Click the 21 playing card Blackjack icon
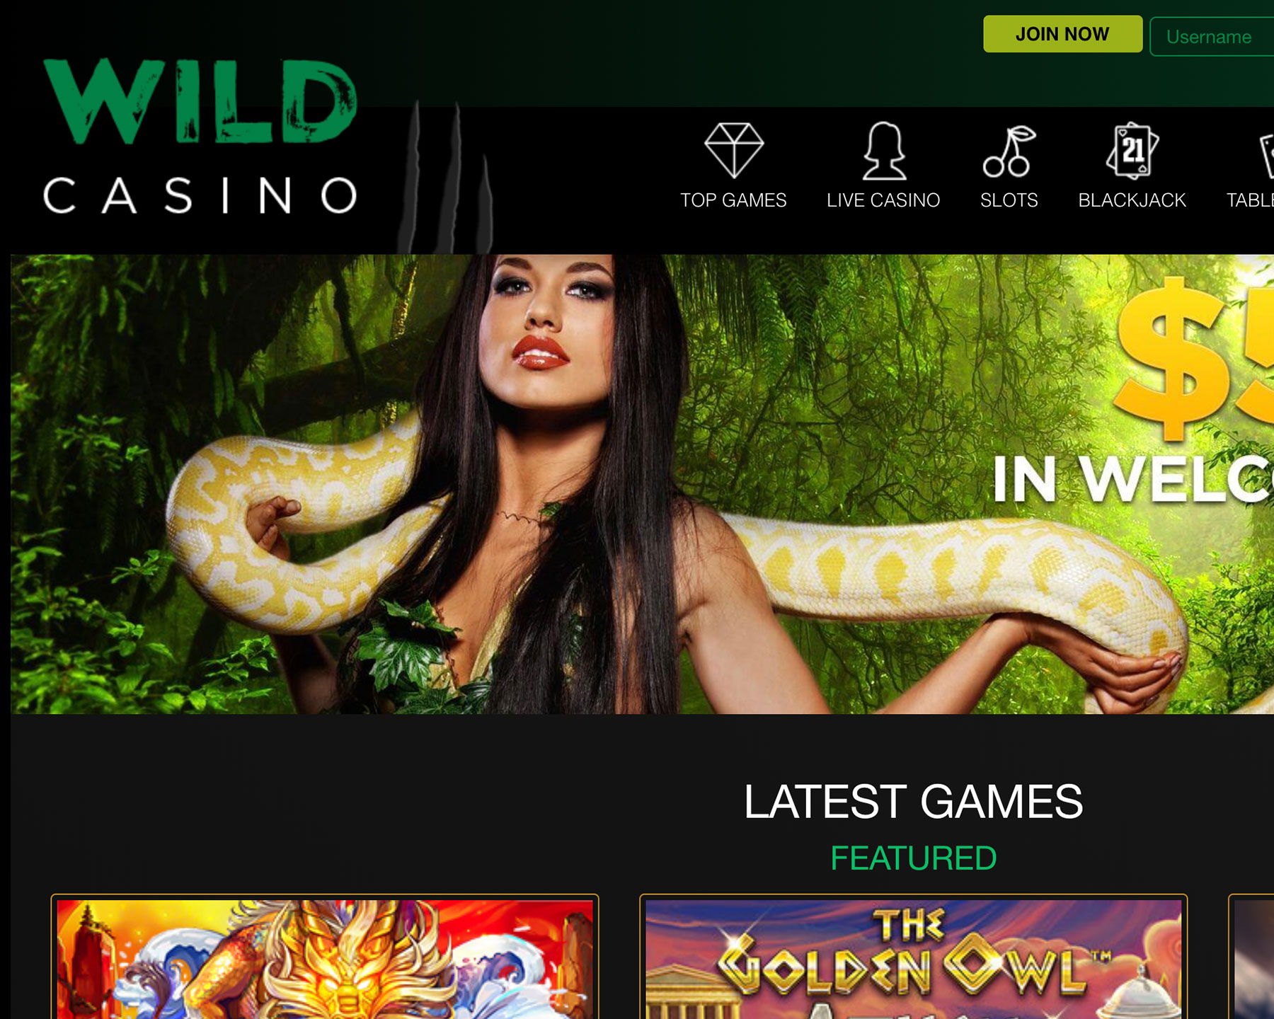 pos(1132,150)
